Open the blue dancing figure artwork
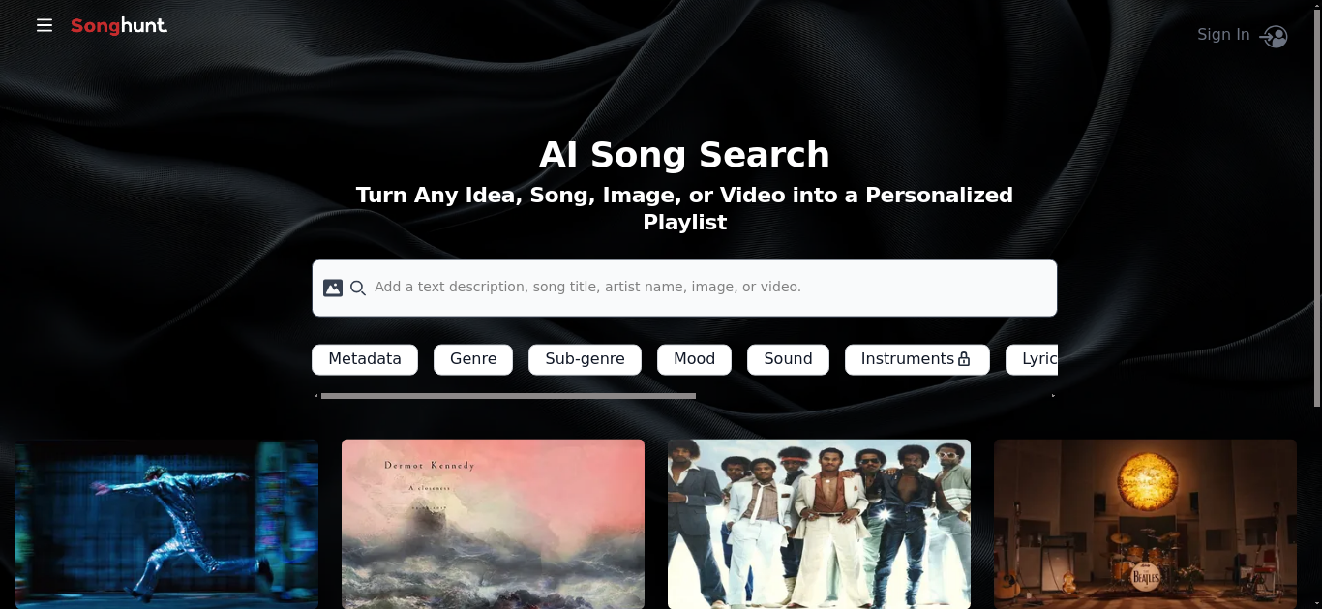The image size is (1322, 609). (166, 524)
